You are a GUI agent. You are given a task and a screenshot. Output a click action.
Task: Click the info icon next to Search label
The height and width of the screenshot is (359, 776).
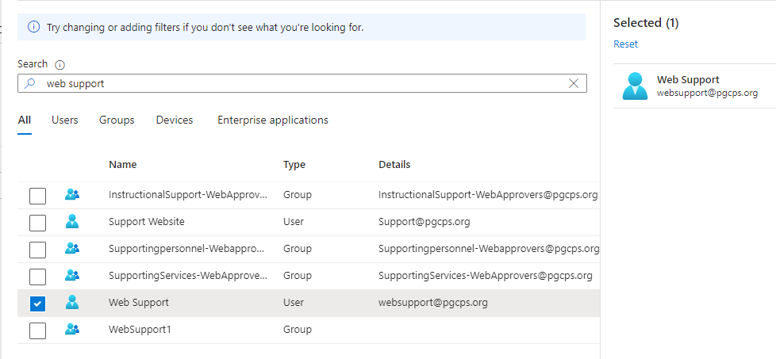pos(60,64)
